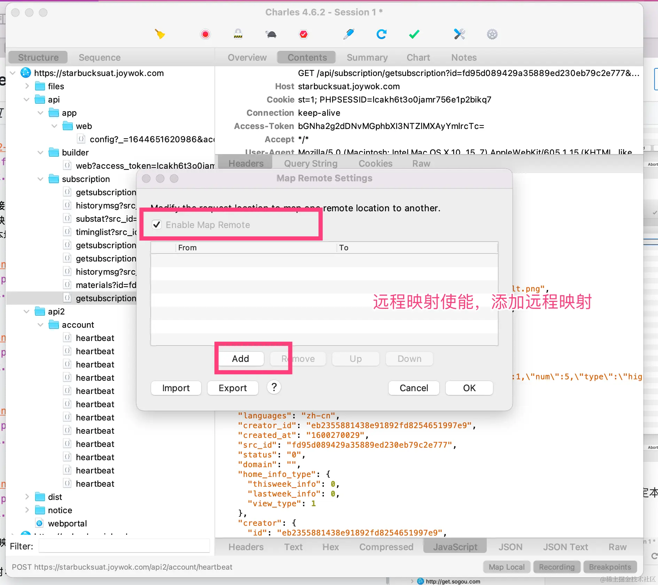Click the api2 folder icon

coord(40,311)
